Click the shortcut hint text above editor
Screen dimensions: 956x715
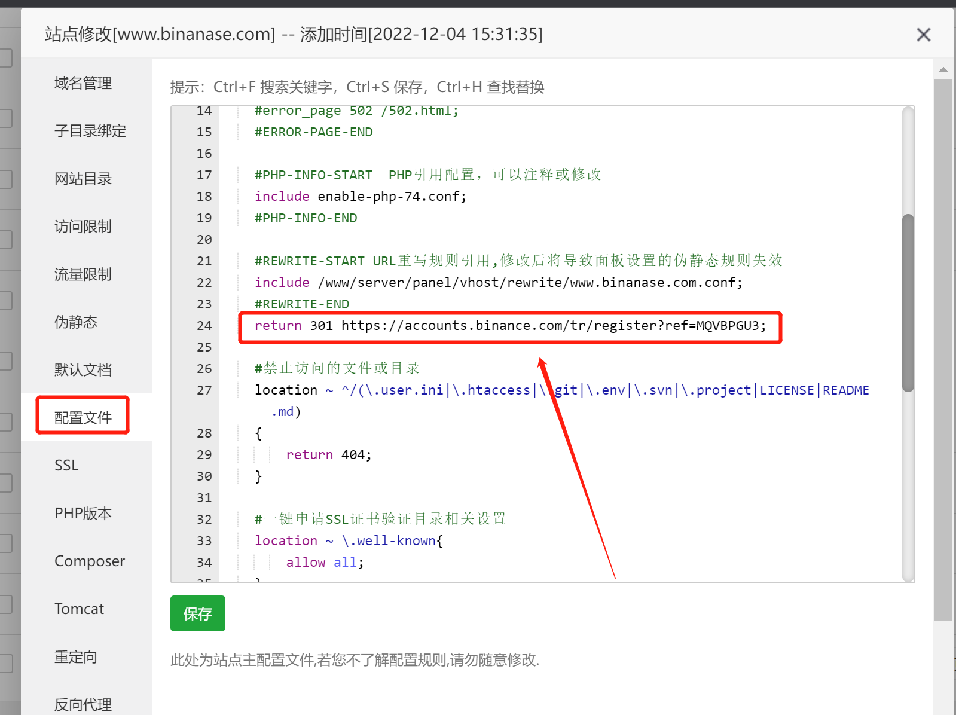click(x=357, y=87)
